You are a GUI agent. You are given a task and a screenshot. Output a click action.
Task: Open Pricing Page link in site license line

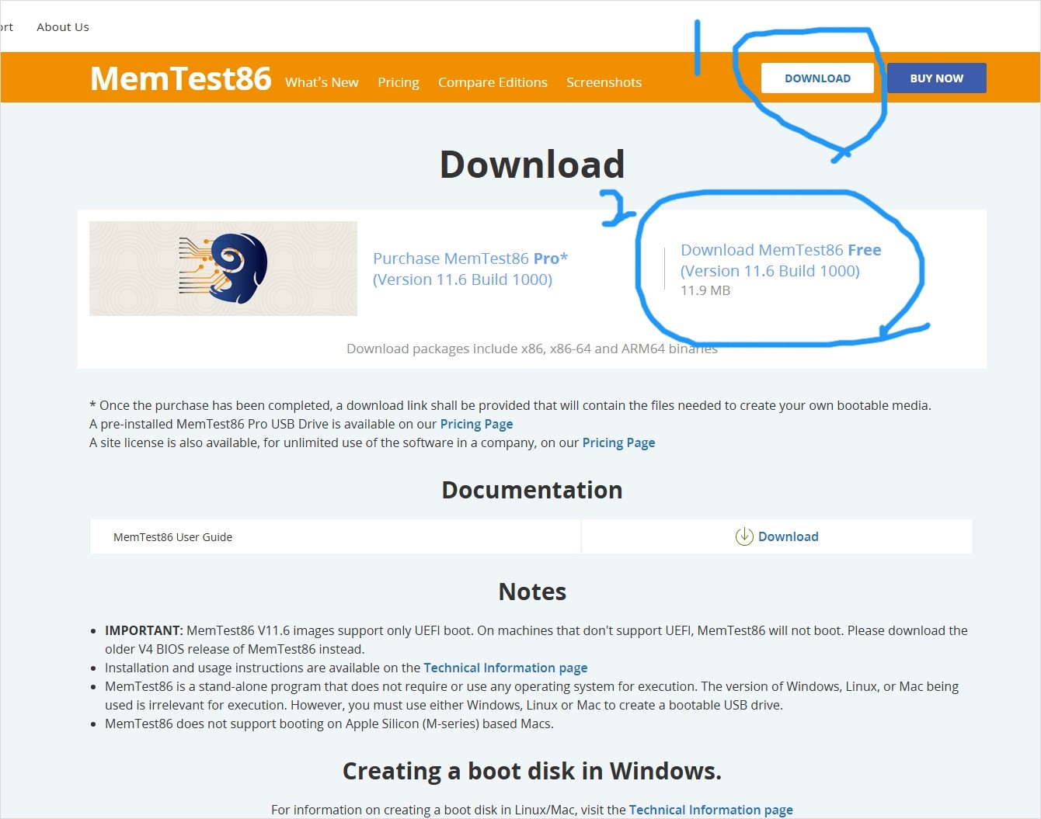(618, 442)
